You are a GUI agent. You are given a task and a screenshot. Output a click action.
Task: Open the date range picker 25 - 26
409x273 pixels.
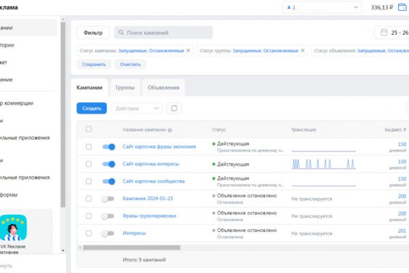(x=392, y=32)
